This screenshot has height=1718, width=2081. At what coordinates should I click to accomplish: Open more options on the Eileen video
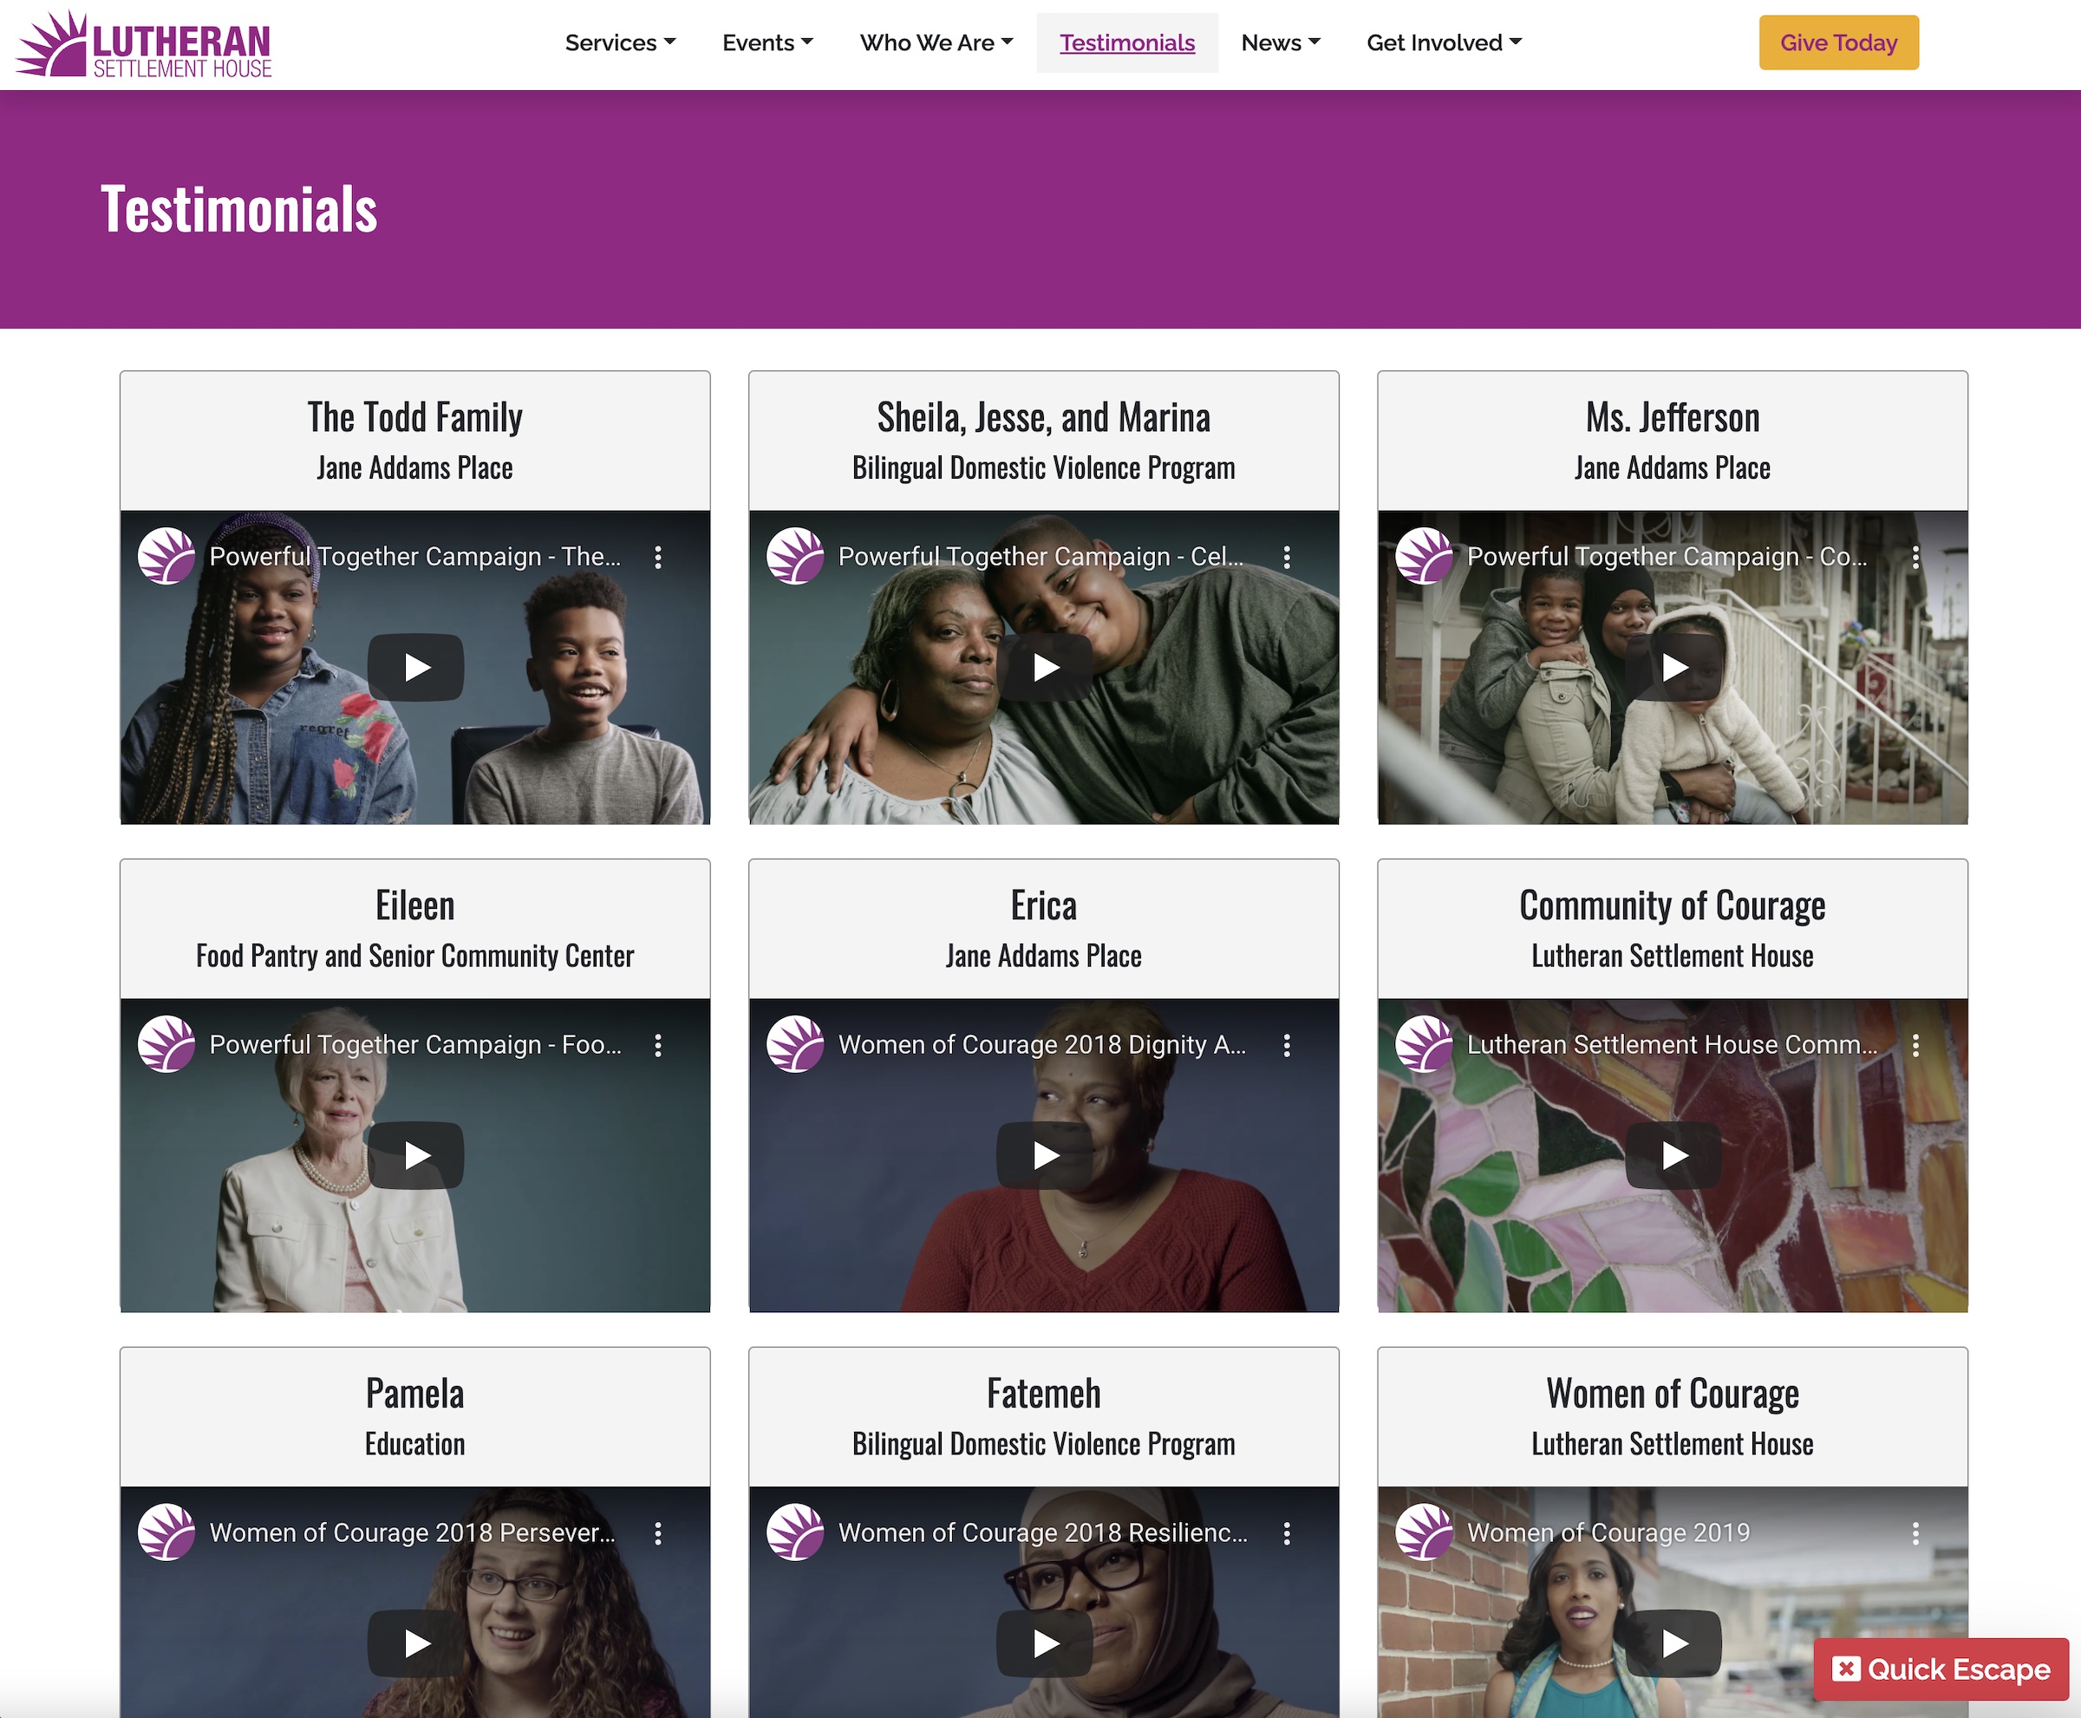click(658, 1045)
